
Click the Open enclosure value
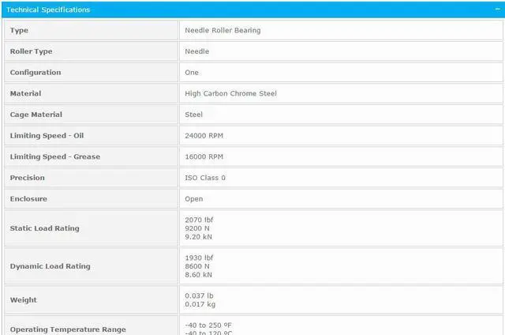194,199
